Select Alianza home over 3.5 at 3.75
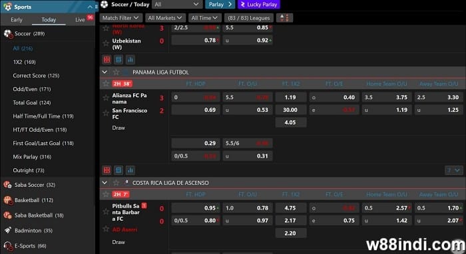466x254 pixels. tap(387, 97)
